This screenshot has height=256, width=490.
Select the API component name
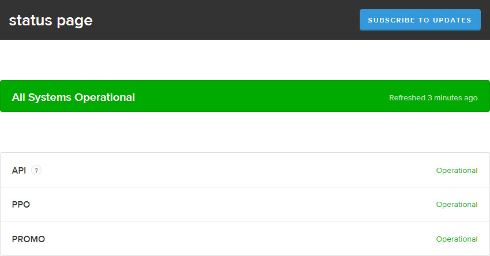click(19, 171)
